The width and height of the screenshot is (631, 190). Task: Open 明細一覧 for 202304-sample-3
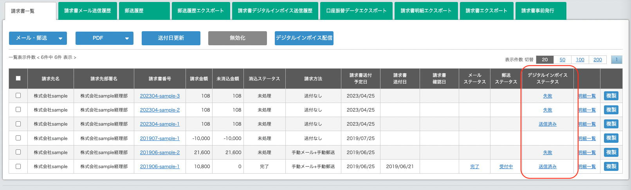(587, 96)
